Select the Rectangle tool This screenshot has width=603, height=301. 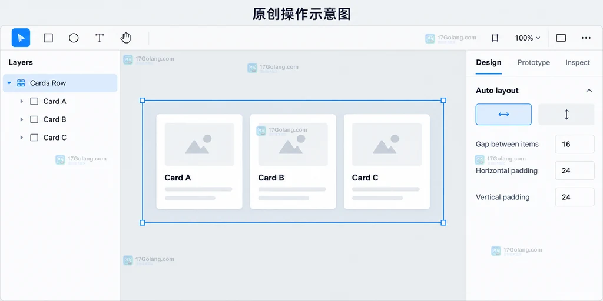tap(48, 38)
